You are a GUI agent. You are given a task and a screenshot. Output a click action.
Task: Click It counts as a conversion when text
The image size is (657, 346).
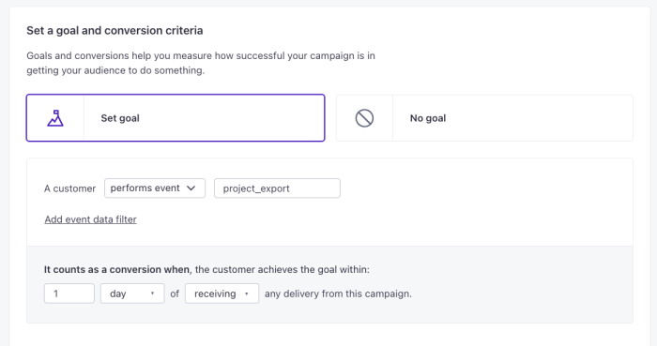tap(117, 269)
